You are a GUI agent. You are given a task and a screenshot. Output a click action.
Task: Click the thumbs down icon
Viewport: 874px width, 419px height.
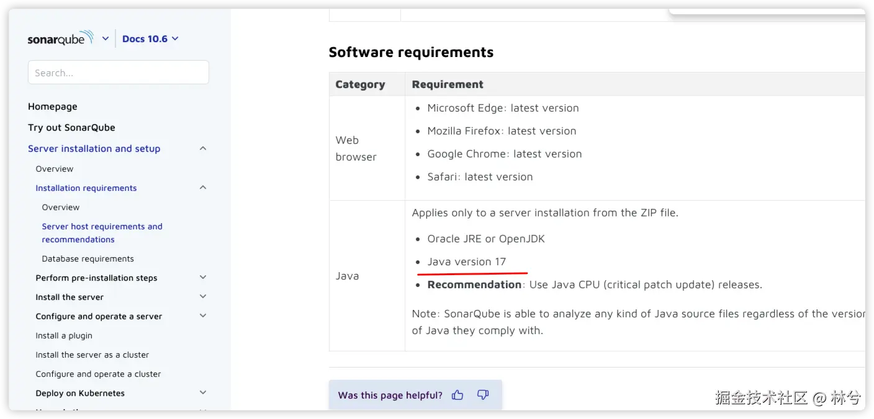point(483,395)
